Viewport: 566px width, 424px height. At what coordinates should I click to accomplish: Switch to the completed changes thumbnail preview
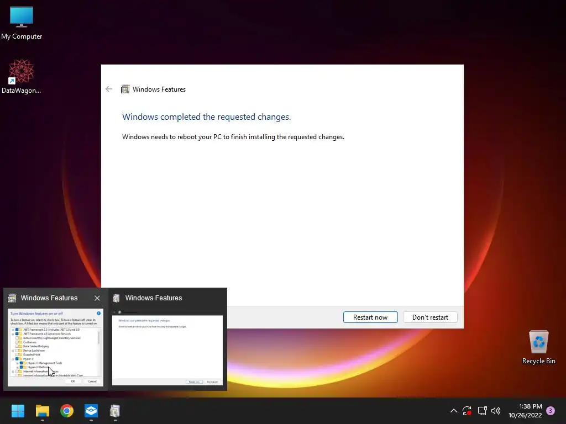pyautogui.click(x=167, y=347)
